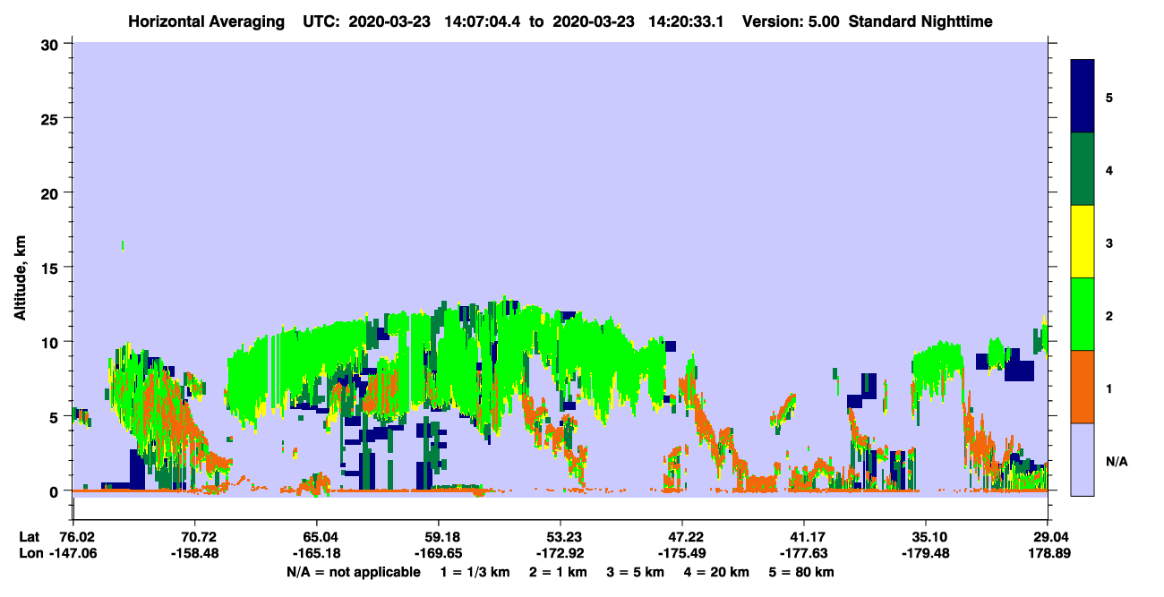Click longitude value -179.48
Screen dimensions: 1164x597
click(926, 553)
